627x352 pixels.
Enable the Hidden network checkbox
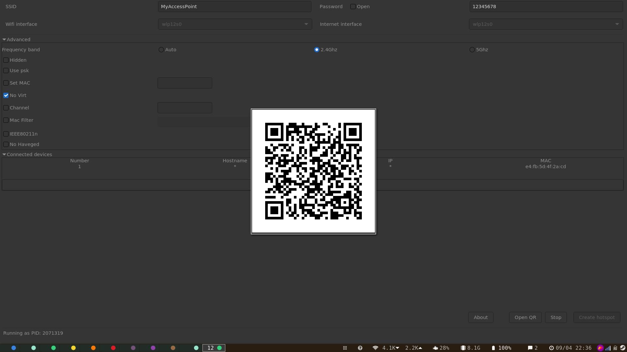[x=6, y=60]
